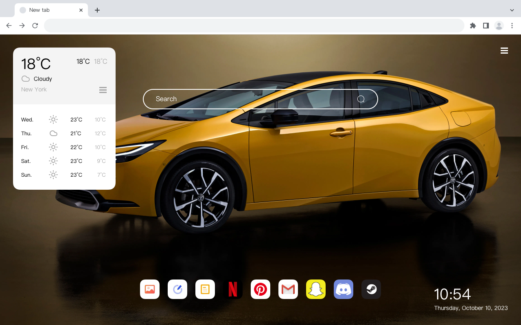Open Chrome's three-dot menu
This screenshot has width=521, height=325.
(x=512, y=26)
